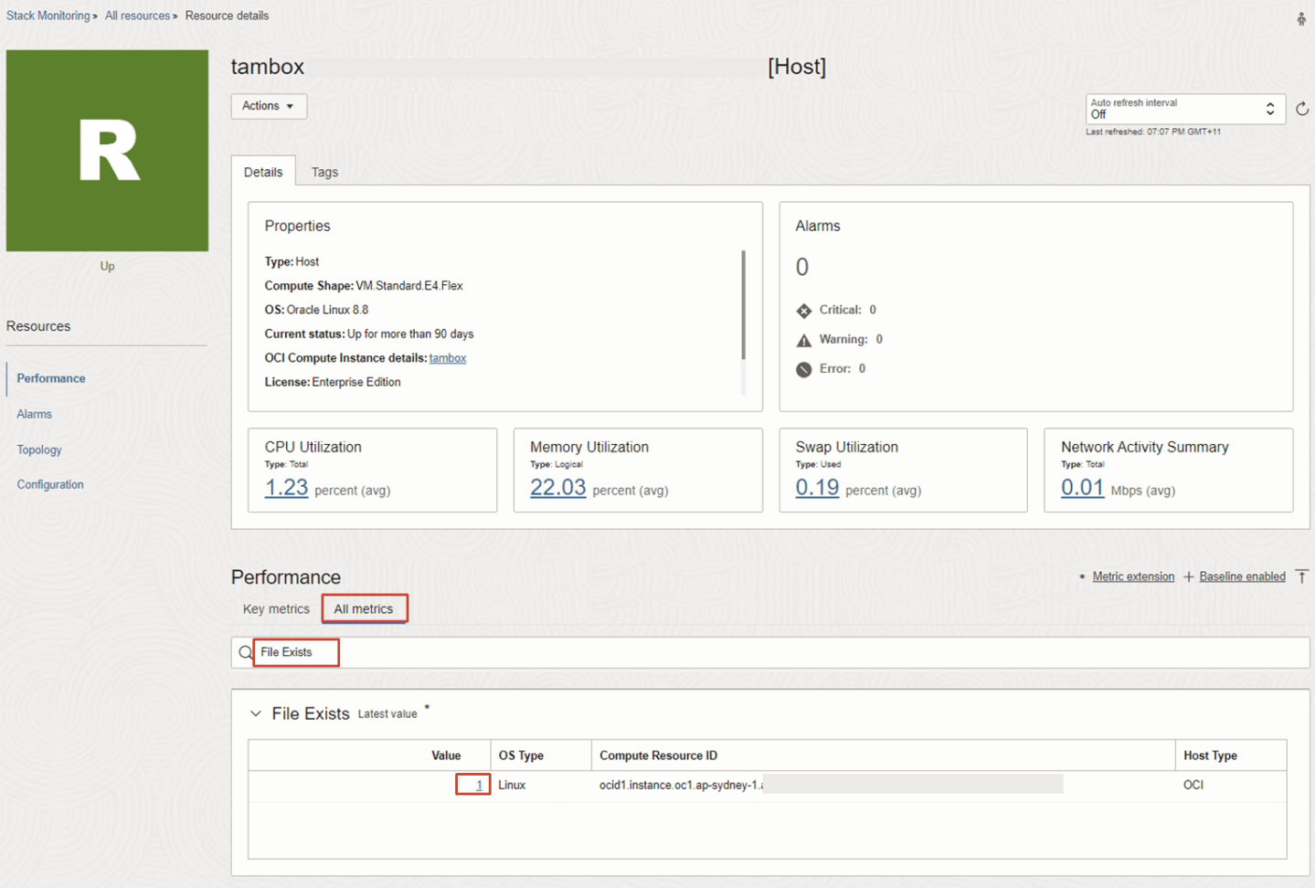Screen dimensions: 1315x888
Task: Click the Critical alarms diamond icon
Action: [x=804, y=311]
